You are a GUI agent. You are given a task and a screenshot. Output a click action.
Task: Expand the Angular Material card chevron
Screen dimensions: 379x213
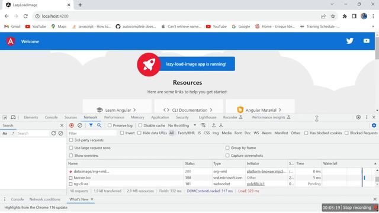point(280,110)
